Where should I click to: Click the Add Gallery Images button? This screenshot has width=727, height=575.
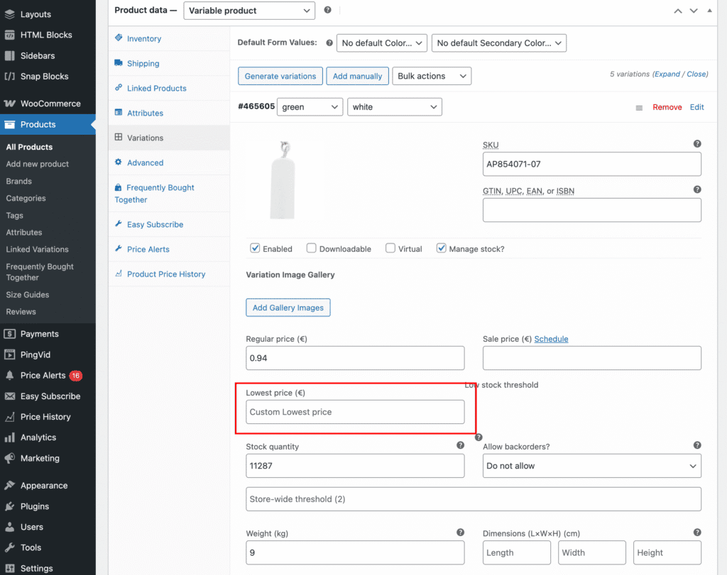(288, 308)
